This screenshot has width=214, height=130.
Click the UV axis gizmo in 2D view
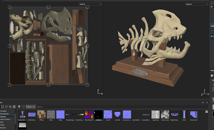(x=100, y=92)
